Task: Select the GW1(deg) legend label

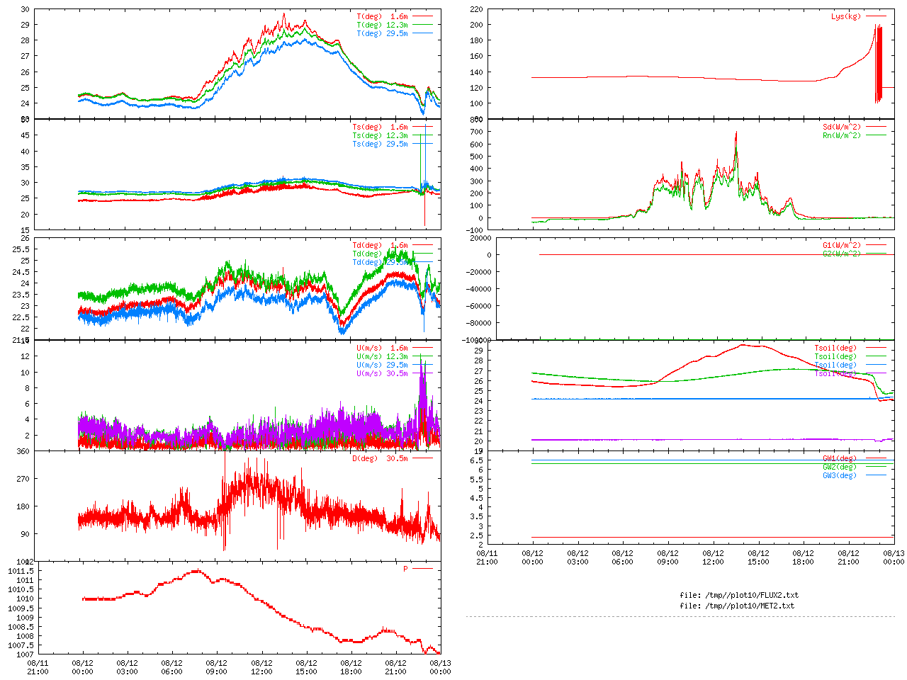Action: [839, 458]
